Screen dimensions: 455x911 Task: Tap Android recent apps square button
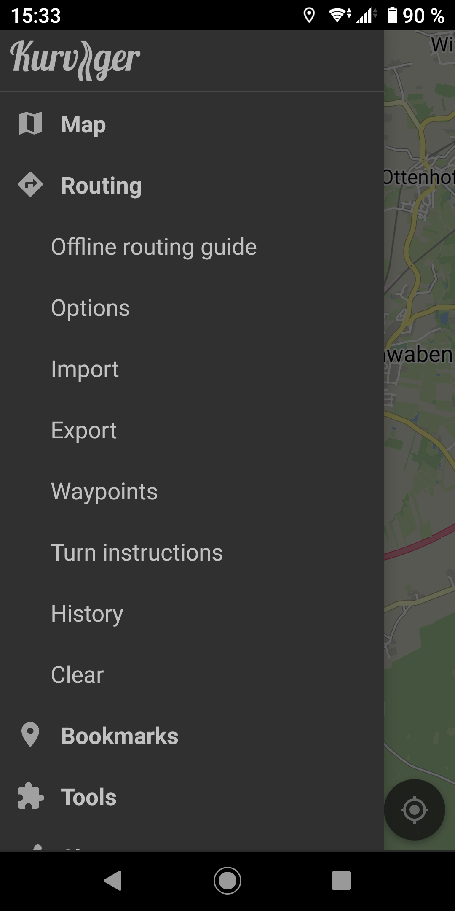pyautogui.click(x=341, y=881)
